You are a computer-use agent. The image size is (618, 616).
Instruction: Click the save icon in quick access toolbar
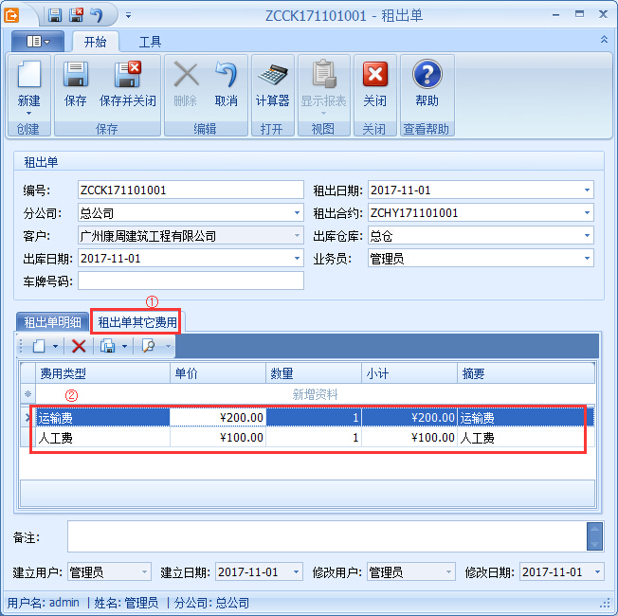point(55,15)
